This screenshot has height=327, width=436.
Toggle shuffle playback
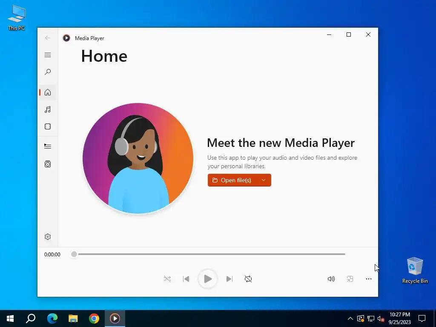tap(167, 278)
